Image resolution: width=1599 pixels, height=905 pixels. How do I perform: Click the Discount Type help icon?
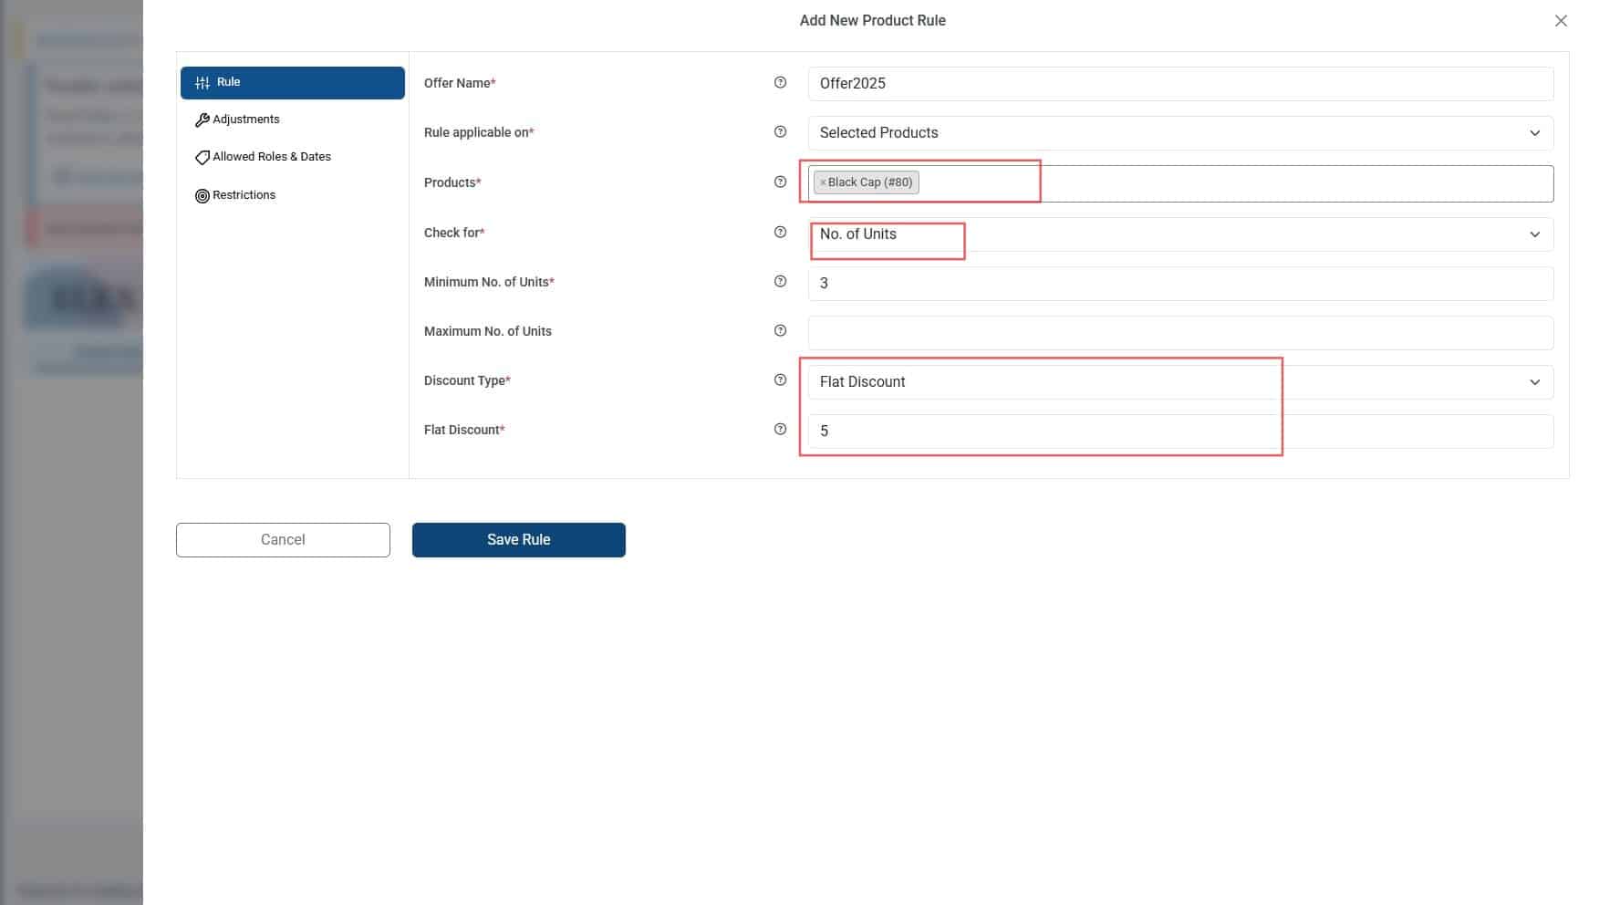(x=780, y=380)
